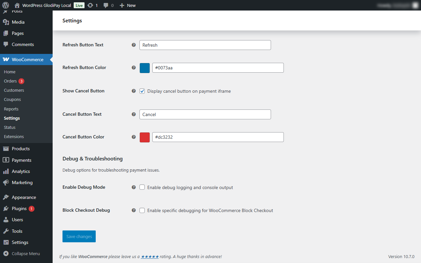Click the blurred user account in admin bar
The image size is (421, 263).
[x=398, y=5]
